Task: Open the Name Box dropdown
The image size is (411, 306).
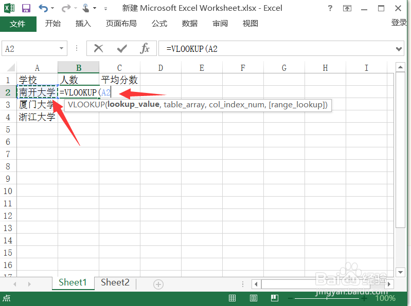Action: (x=61, y=48)
